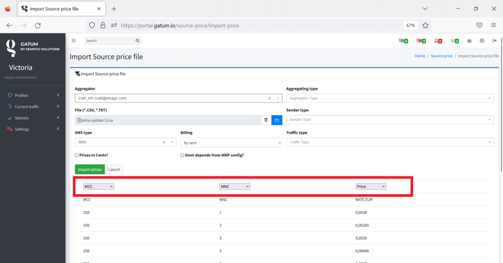Open the language flag icon
The image size is (503, 263).
tap(470, 41)
